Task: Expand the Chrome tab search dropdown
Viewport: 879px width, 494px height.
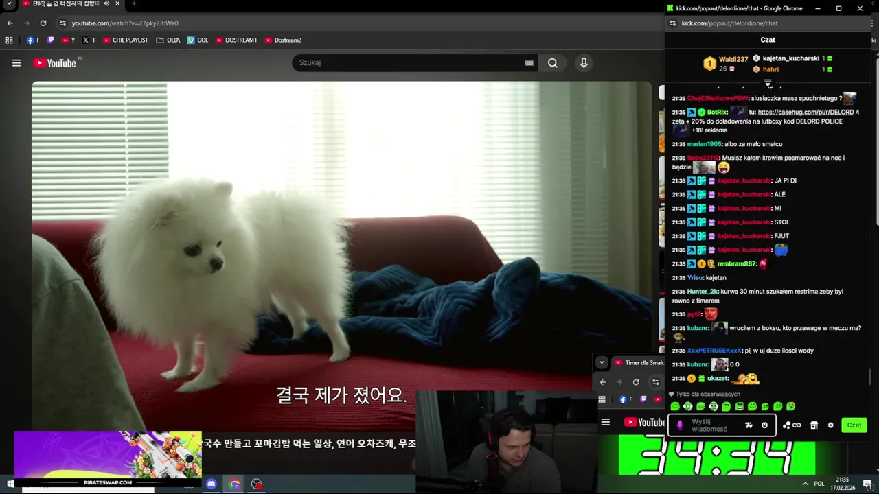Action: pyautogui.click(x=10, y=4)
